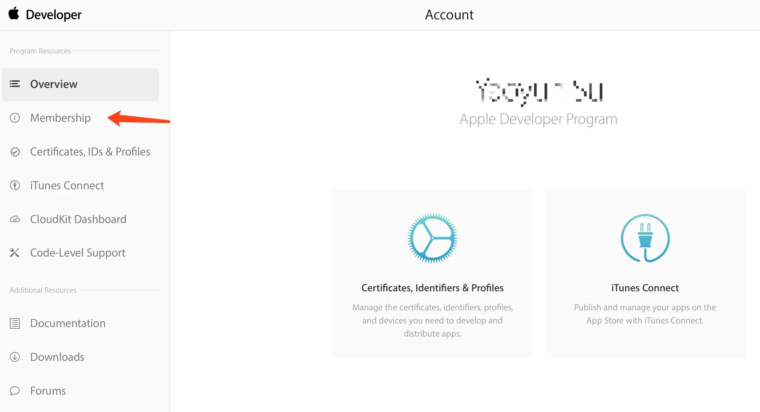Click the Code-Level Support tools icon
Image resolution: width=760 pixels, height=412 pixels.
tap(14, 253)
